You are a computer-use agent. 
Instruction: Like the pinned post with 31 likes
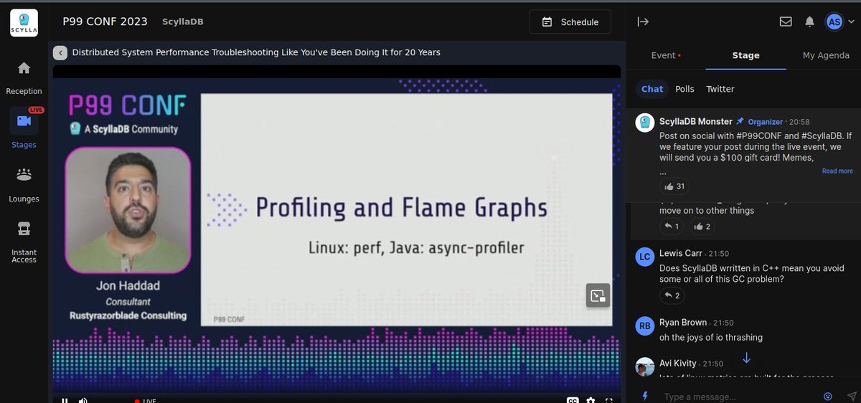pyautogui.click(x=675, y=186)
